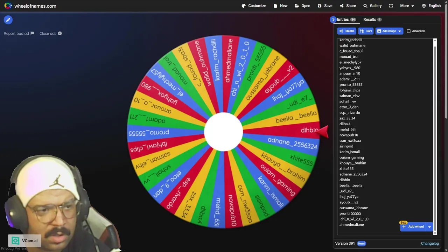Viewport: 448px width, 252px height.
Task: Click the wheelofnames.com logo icon
Action: click(x=8, y=6)
